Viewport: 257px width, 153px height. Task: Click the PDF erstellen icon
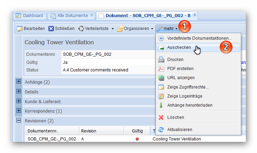[x=161, y=69]
